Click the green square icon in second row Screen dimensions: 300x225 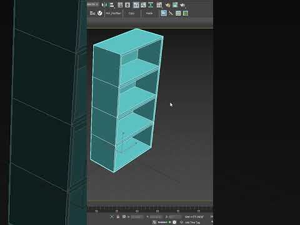coord(186,13)
